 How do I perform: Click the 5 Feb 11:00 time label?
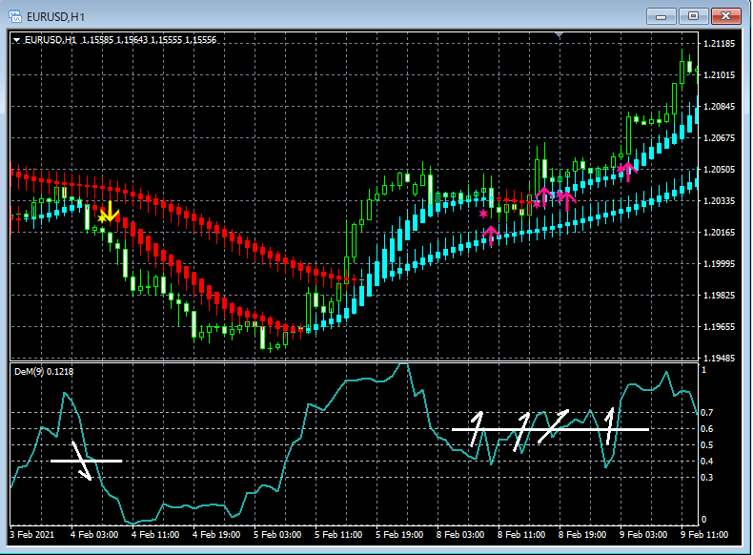pyautogui.click(x=338, y=534)
